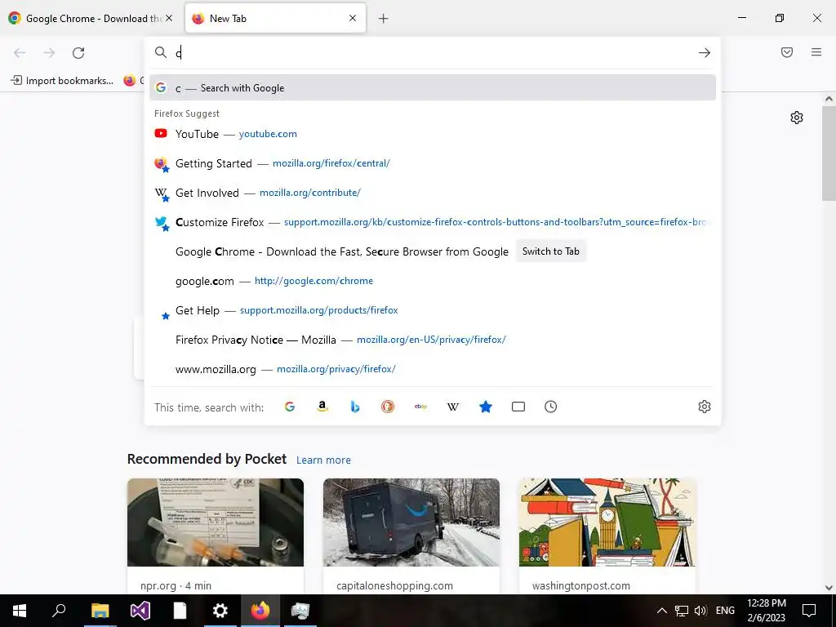
Task: Open capitaloneshopping.com delivery van thumbnail
Action: [x=411, y=522]
